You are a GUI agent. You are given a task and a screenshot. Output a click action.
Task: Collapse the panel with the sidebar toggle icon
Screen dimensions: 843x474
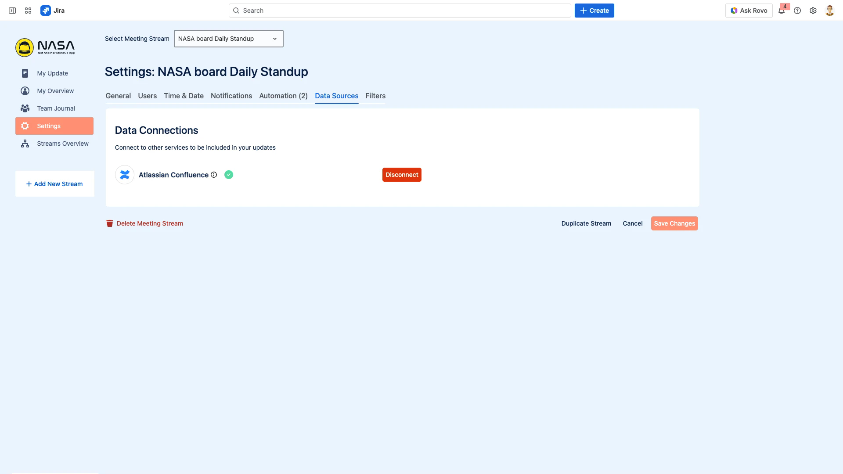click(x=12, y=10)
